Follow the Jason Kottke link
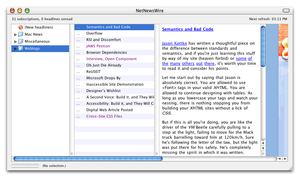 [x=175, y=43]
